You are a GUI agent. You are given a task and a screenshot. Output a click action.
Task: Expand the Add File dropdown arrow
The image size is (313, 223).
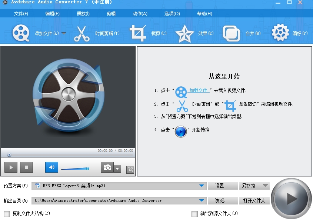coord(64,33)
